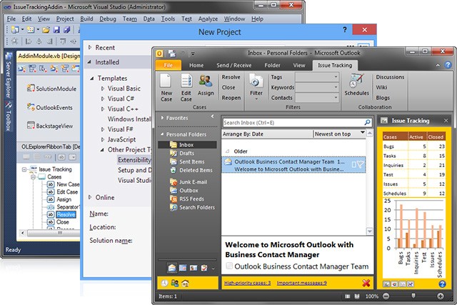Open the Tools menu in Visual Studio

click(x=169, y=19)
